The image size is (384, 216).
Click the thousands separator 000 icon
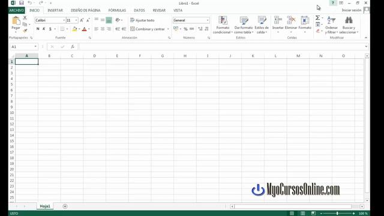[x=192, y=29]
